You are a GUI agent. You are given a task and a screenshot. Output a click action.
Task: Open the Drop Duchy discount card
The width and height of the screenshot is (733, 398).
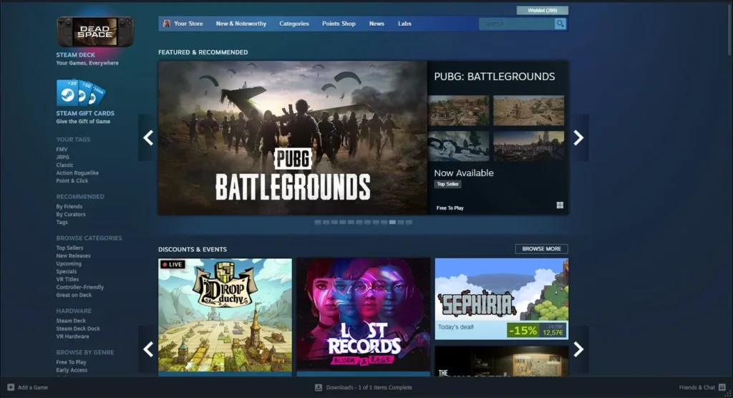coord(225,316)
